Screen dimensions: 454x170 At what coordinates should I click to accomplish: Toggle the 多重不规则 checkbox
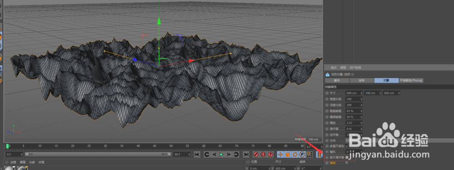click(347, 146)
